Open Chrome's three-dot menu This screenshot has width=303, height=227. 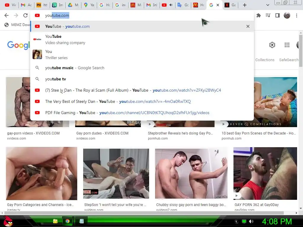(x=296, y=15)
